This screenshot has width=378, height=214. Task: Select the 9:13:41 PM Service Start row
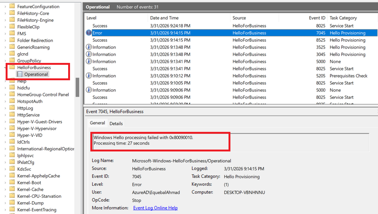point(231,69)
